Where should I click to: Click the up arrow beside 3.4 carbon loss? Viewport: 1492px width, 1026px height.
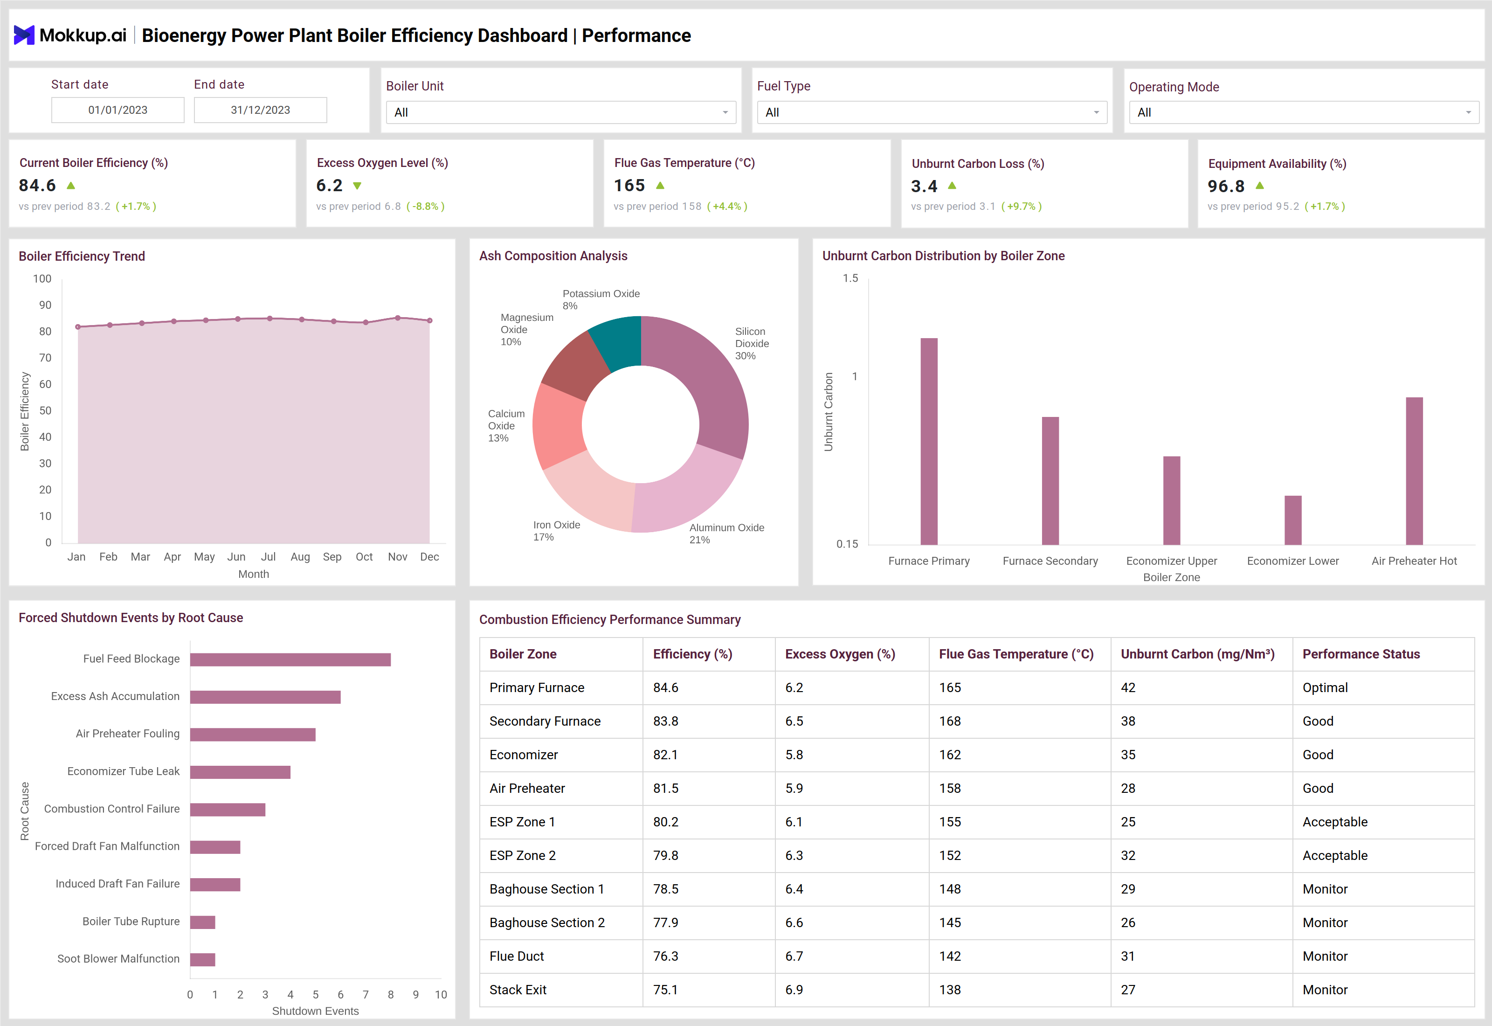click(x=952, y=186)
